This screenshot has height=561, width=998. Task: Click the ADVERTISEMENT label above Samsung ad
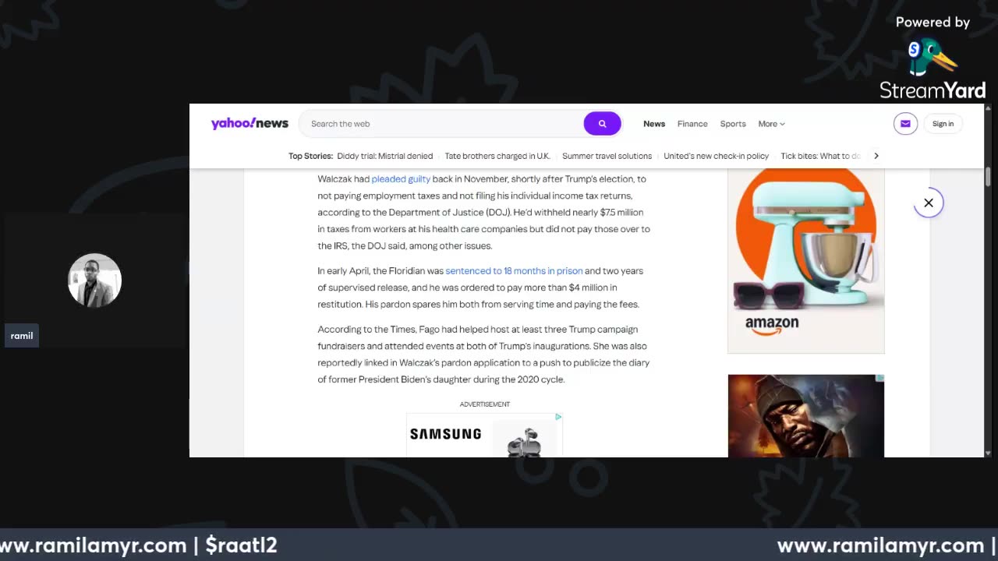(484, 404)
